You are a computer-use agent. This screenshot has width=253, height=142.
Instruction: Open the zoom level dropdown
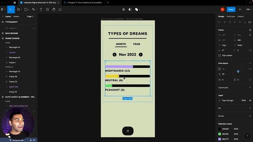pos(249,9)
